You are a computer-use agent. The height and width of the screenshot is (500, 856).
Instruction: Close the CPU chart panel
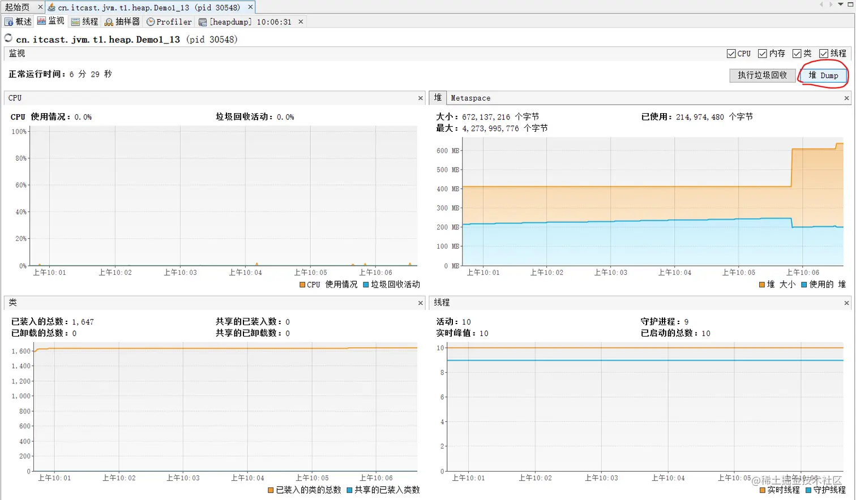pos(420,98)
